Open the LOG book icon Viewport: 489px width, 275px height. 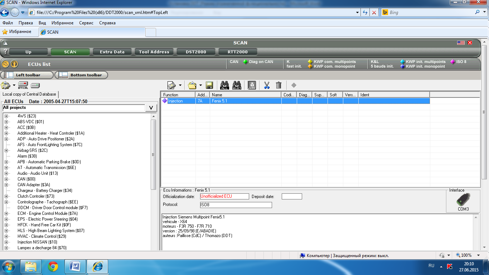click(x=252, y=85)
